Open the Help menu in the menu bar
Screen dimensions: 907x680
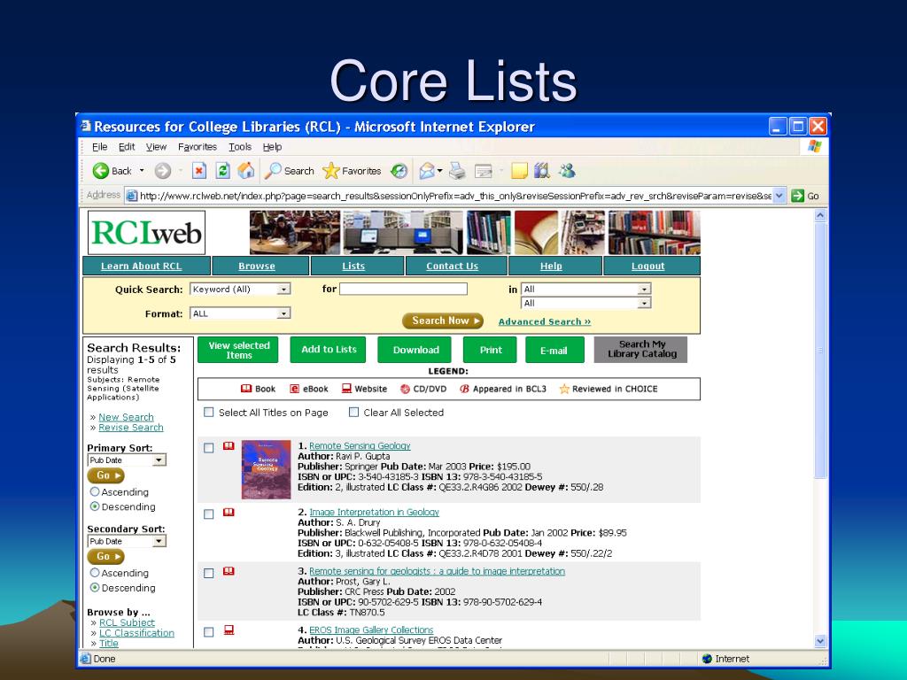pos(273,147)
